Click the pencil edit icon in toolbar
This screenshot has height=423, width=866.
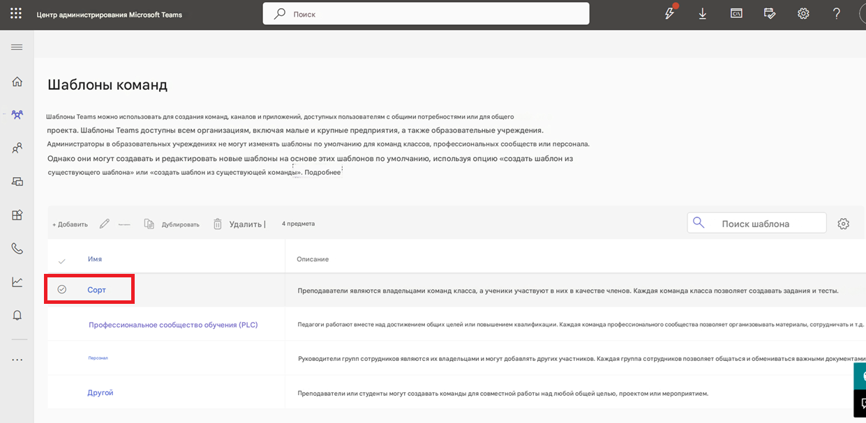(105, 224)
